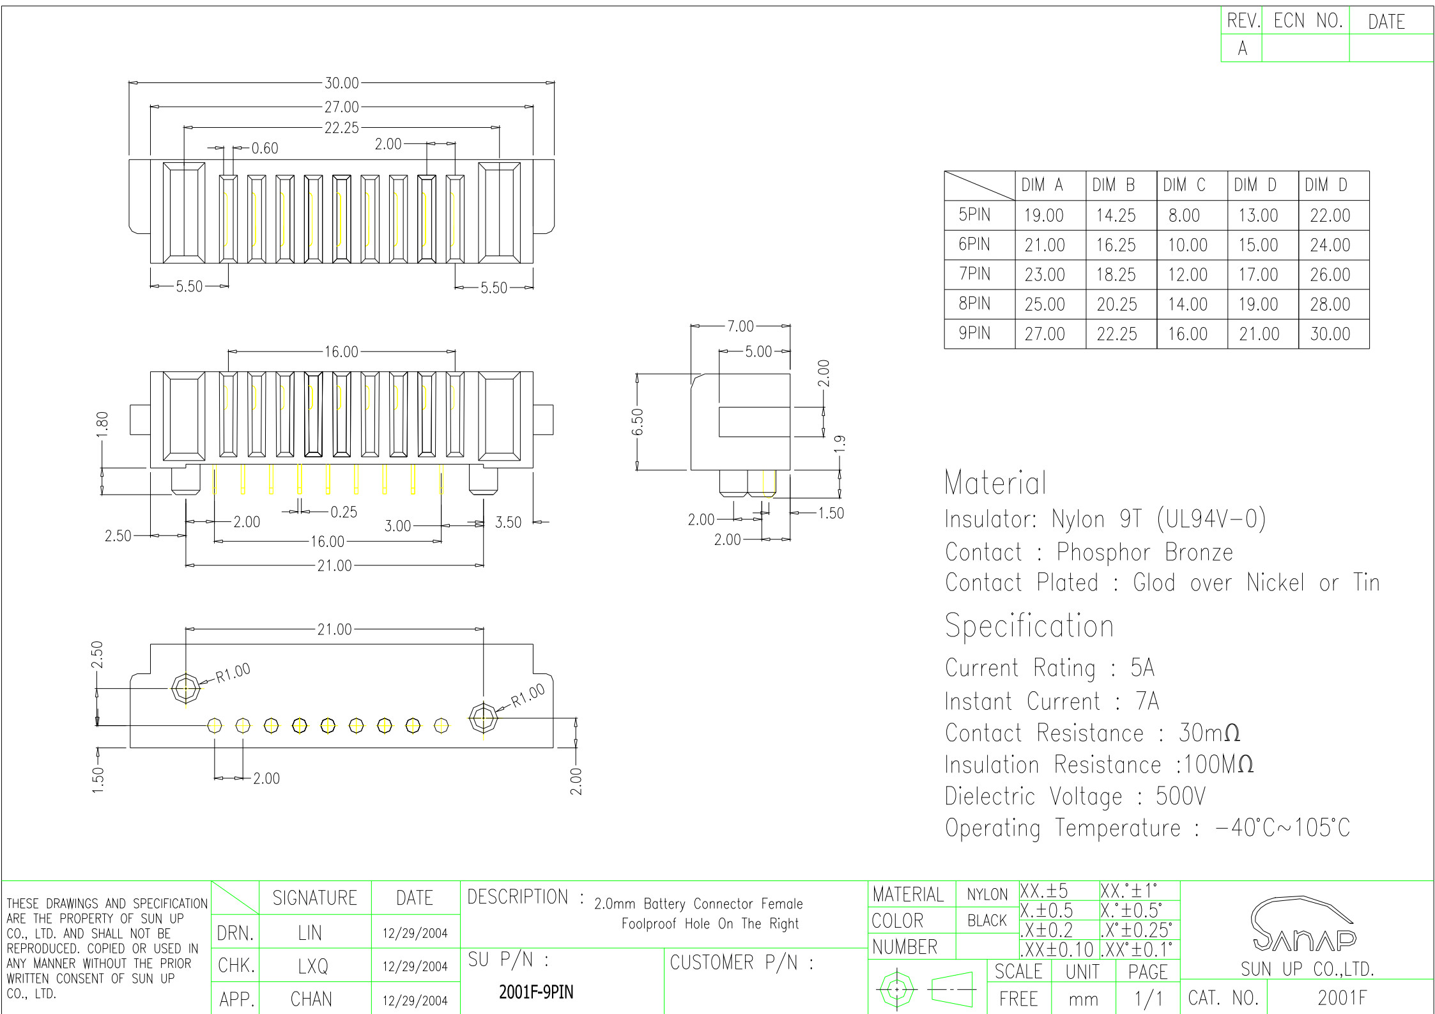Select the 9PIN row label in the table

click(x=975, y=334)
